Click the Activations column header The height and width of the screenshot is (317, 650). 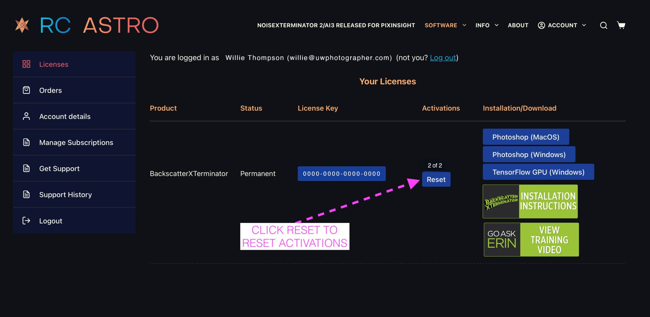[x=441, y=108]
